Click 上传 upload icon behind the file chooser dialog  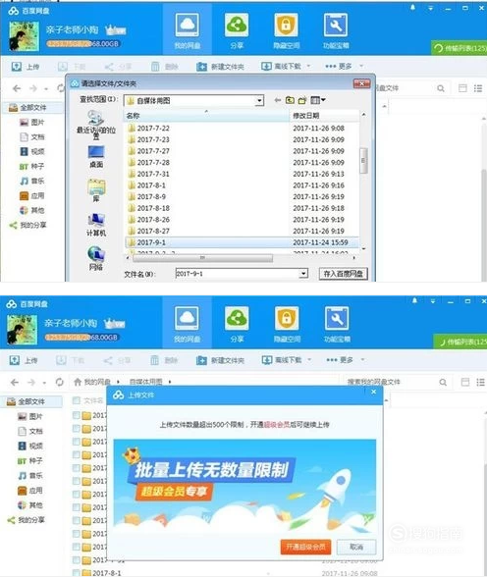(17, 67)
